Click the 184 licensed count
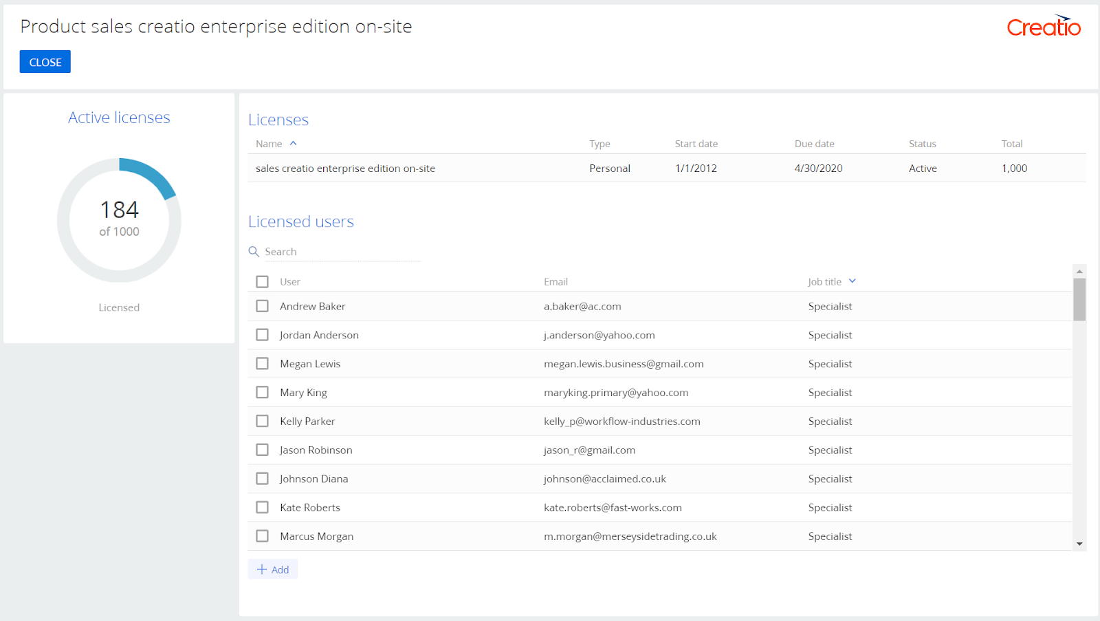Screen dimensions: 1100x621 (x=120, y=209)
